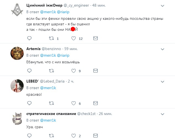This screenshot has width=175, height=140.
Task: Message envelope icon on check1st tweet
Action: point(96,136)
